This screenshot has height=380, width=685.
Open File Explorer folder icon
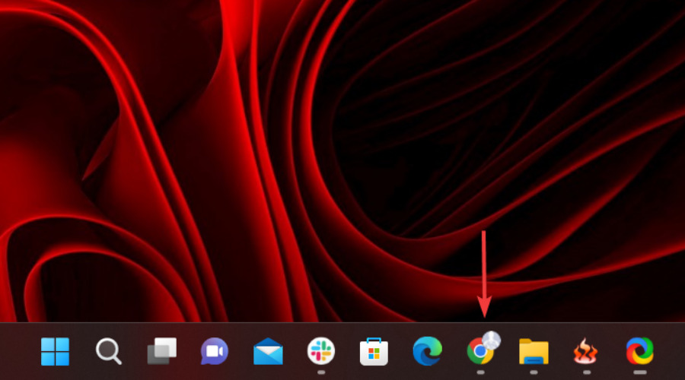534,352
